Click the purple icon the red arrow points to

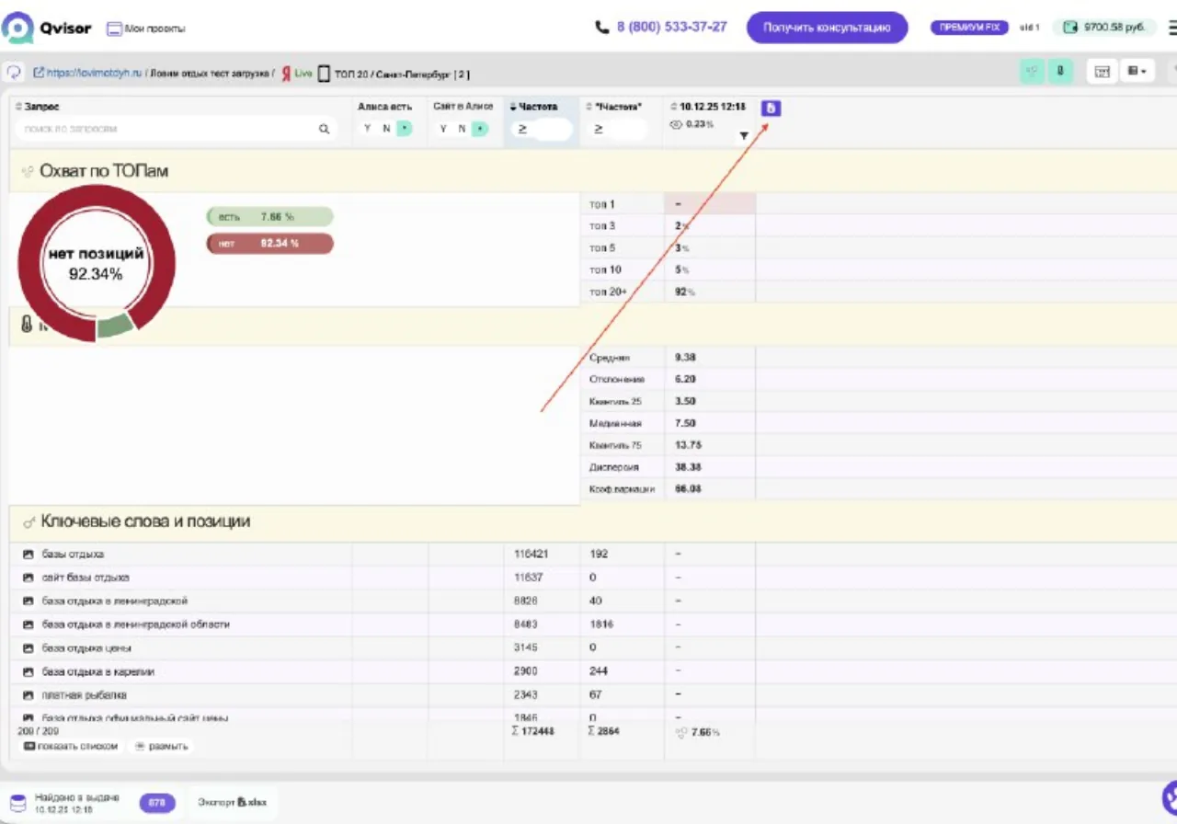tap(771, 109)
